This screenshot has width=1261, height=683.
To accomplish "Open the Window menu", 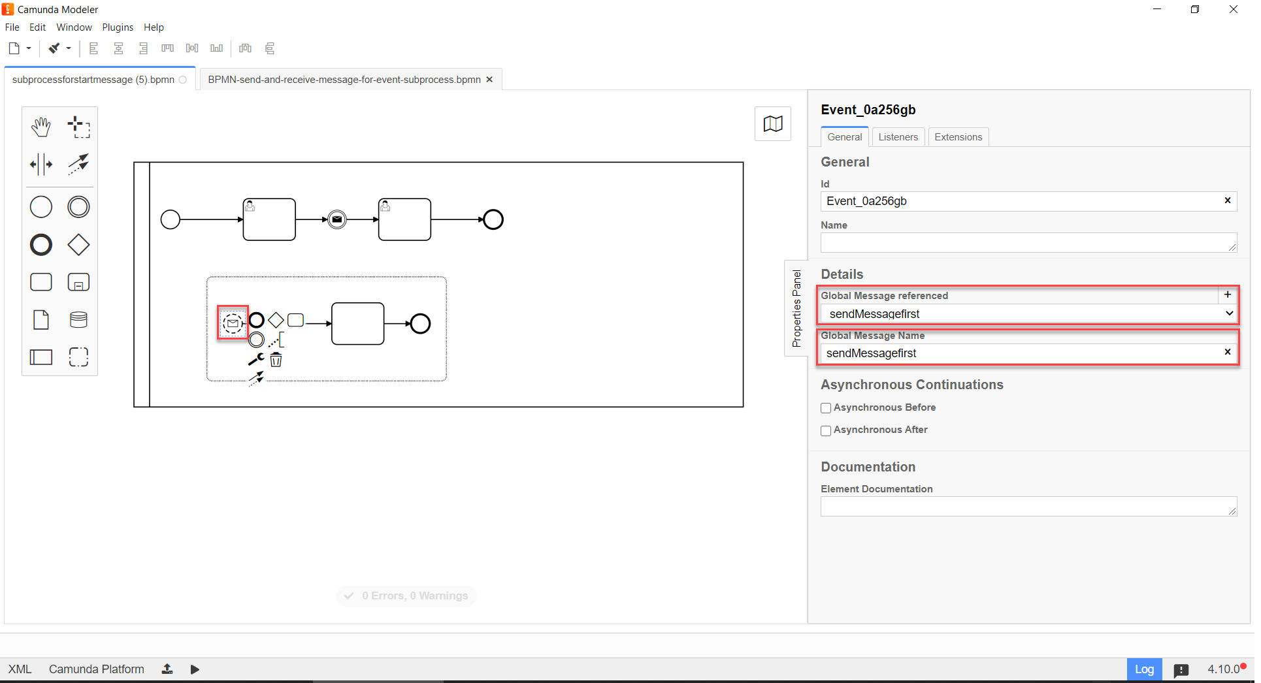I will pyautogui.click(x=74, y=27).
